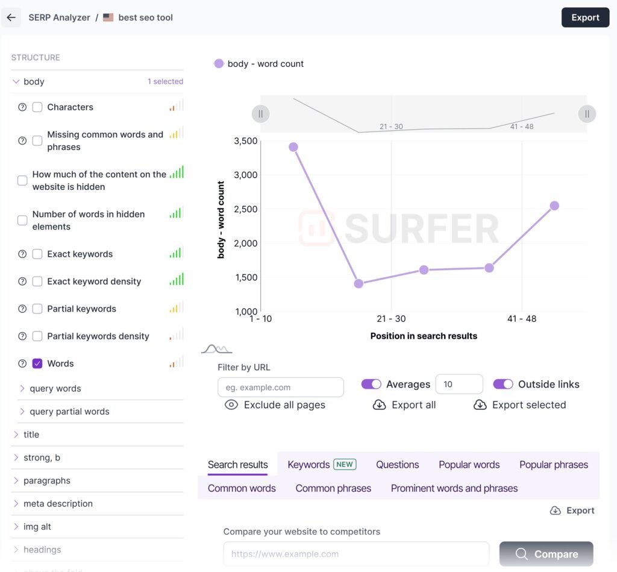The width and height of the screenshot is (617, 572).
Task: Click correlation bars icon for Characters
Action: tap(177, 105)
